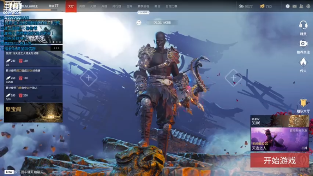The width and height of the screenshot is (313, 176).
Task: Click the gold ingot currency 730
Action: pos(266,6)
